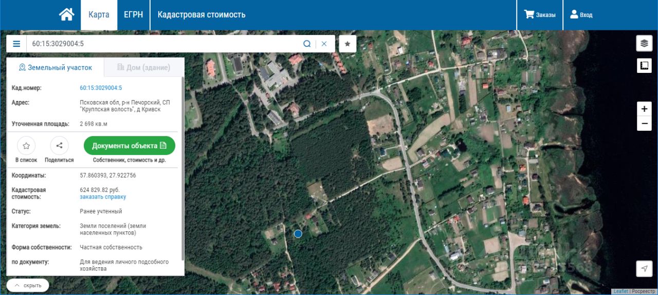This screenshot has width=658, height=295.
Task: Add parcel to list with star
Action: (x=26, y=146)
